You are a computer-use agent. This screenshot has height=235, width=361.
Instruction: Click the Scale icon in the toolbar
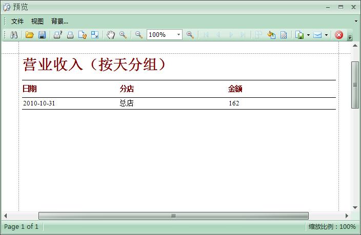click(95, 35)
